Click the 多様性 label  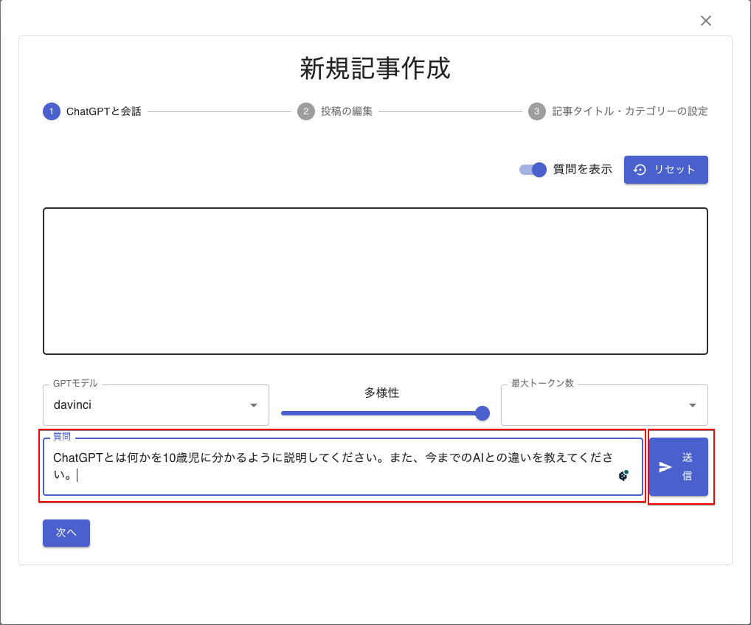(x=381, y=393)
